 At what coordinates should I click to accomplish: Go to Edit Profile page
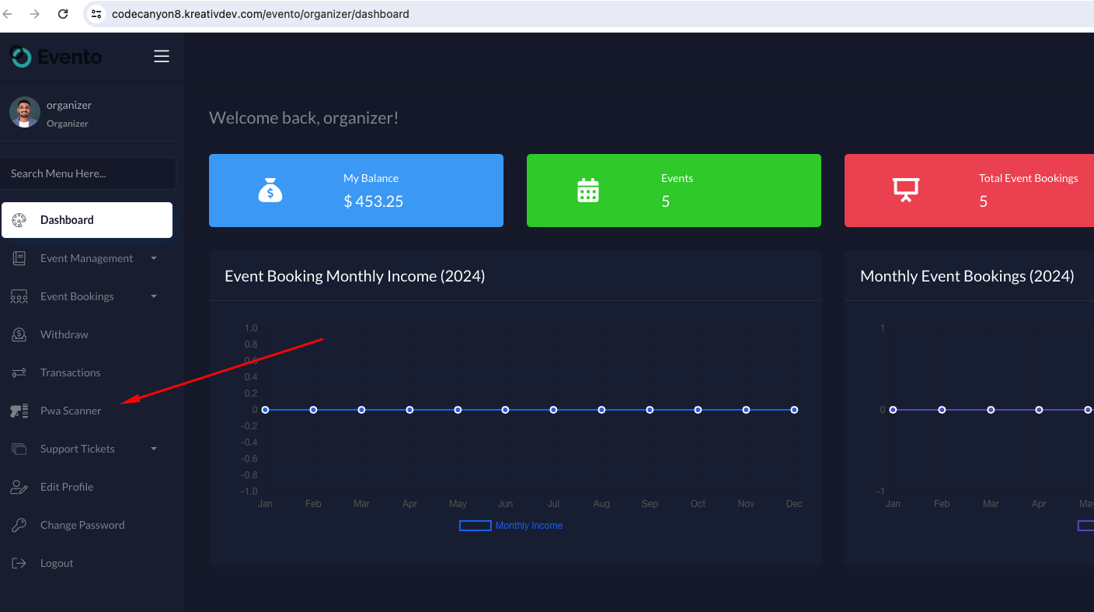(x=67, y=487)
